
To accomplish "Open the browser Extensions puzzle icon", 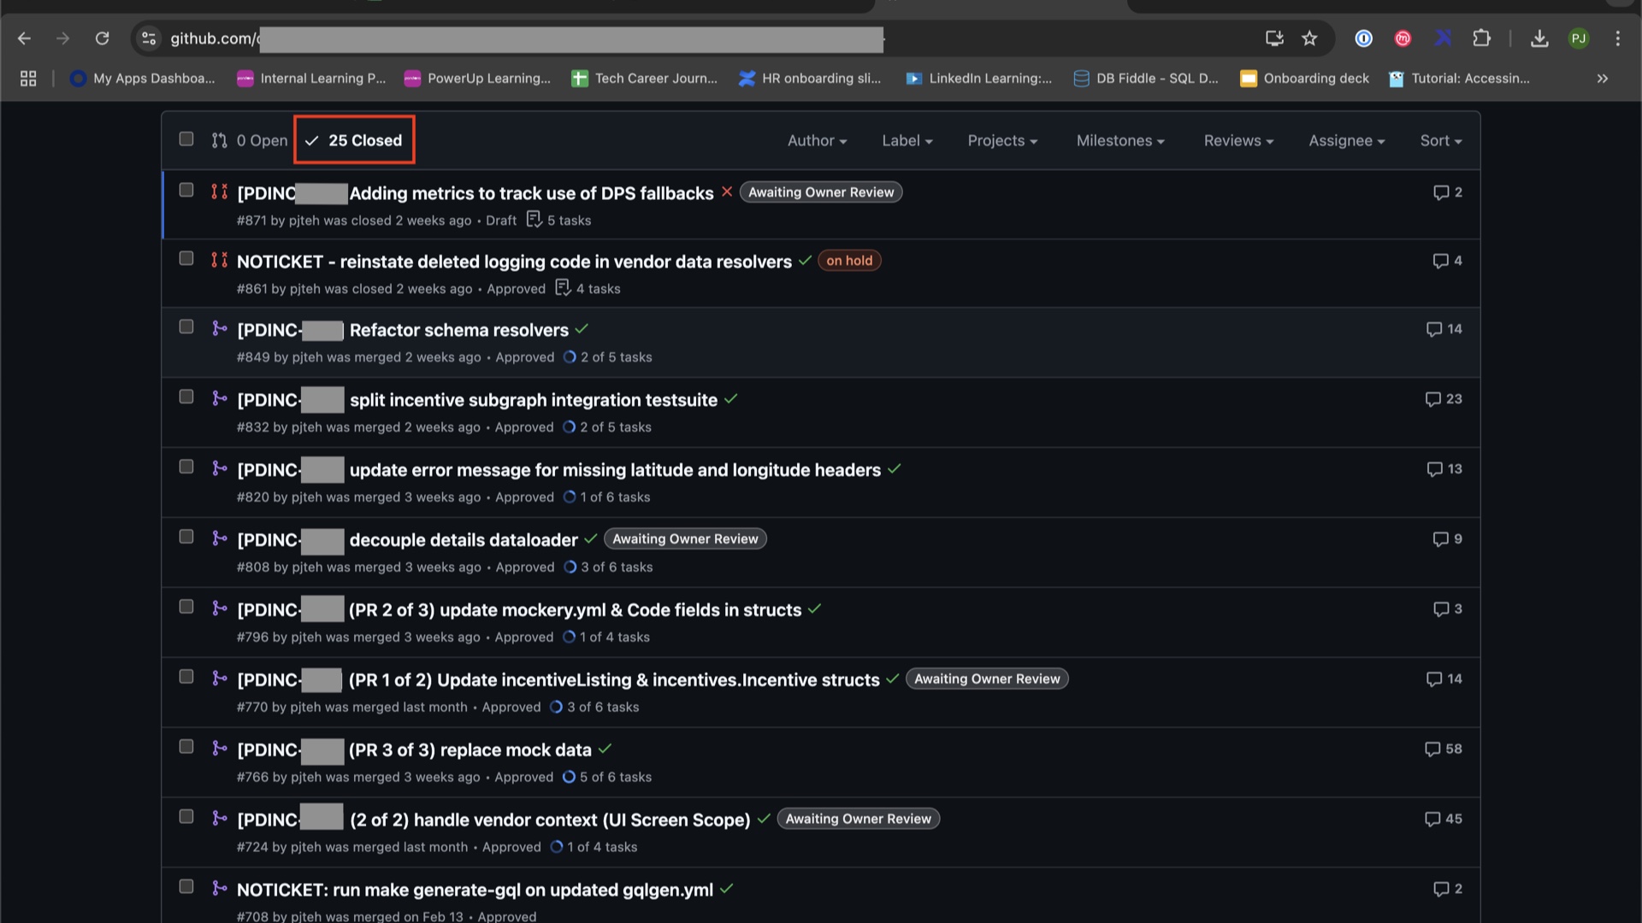I will pos(1481,38).
